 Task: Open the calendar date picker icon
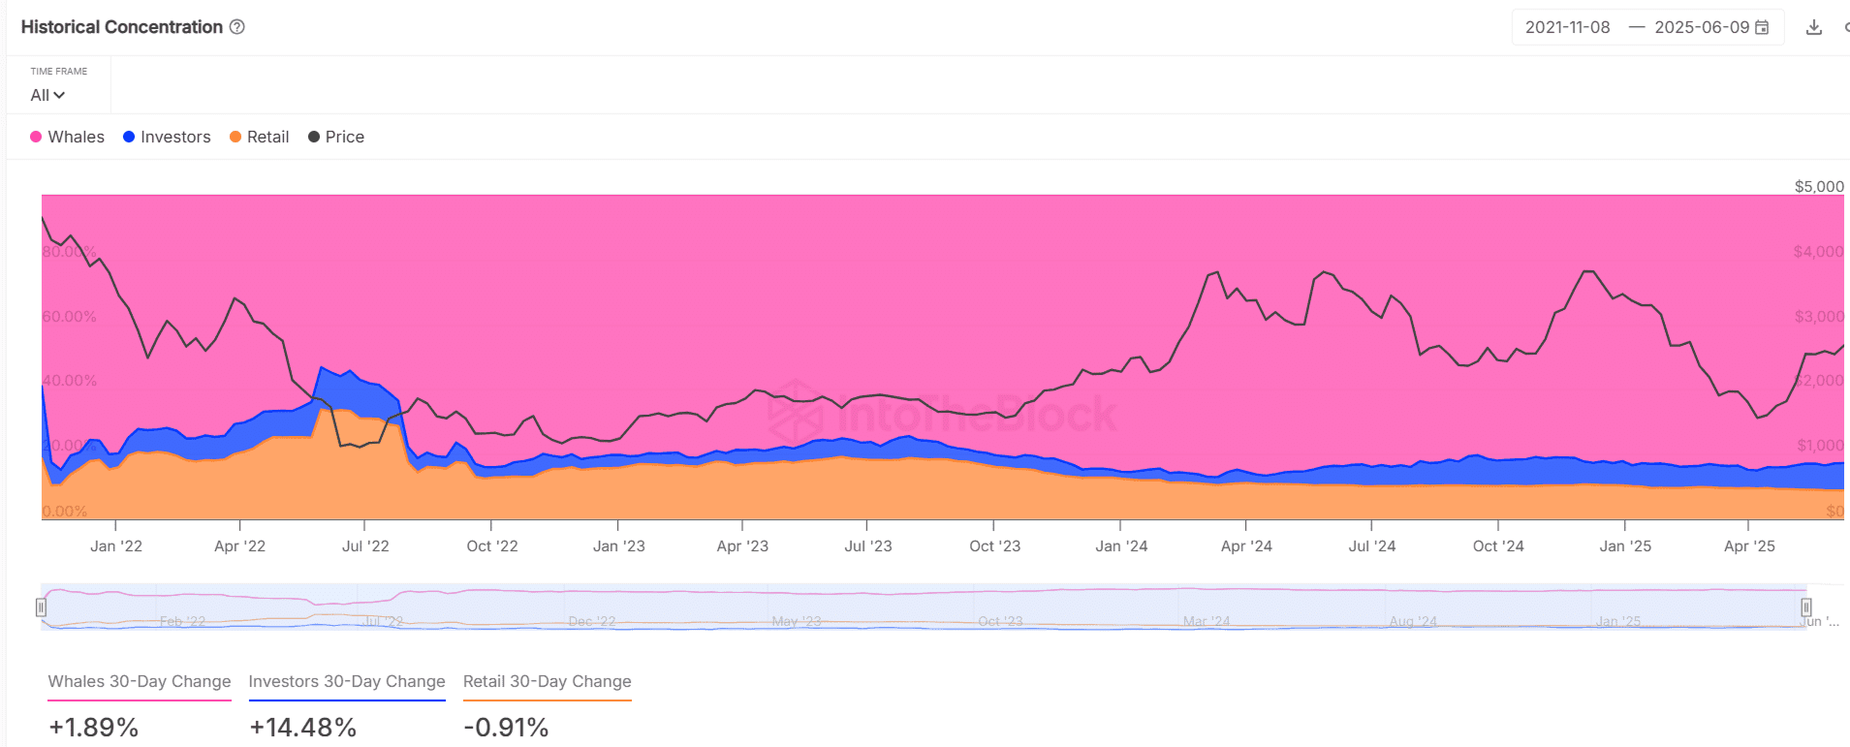[1763, 27]
